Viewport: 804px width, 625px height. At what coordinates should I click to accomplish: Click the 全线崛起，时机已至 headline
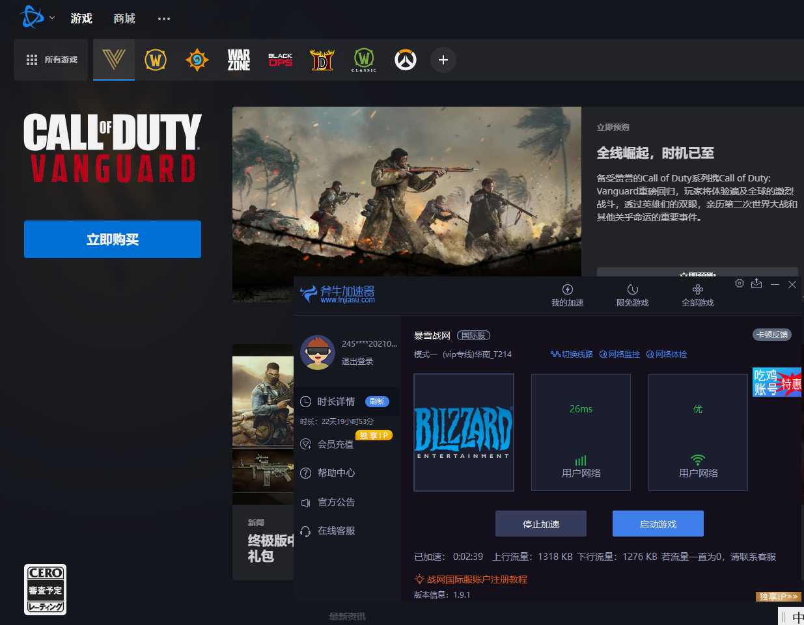pyautogui.click(x=656, y=153)
